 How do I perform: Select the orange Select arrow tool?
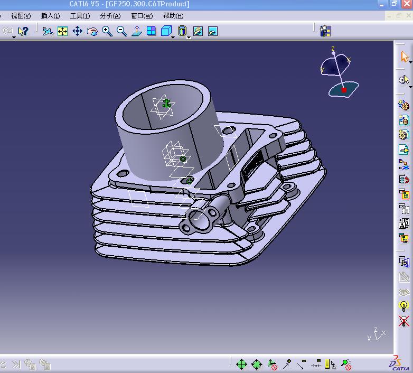[405, 57]
